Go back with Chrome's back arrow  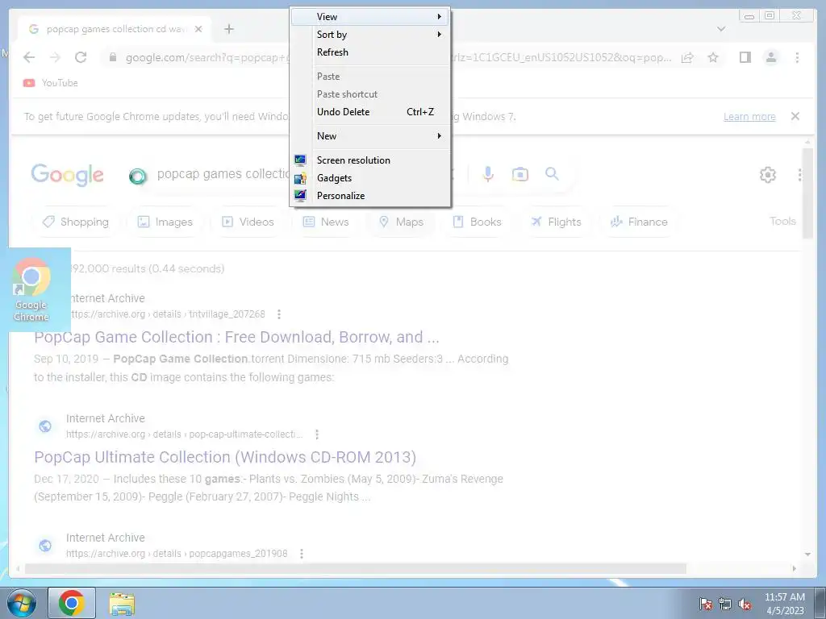[30, 57]
